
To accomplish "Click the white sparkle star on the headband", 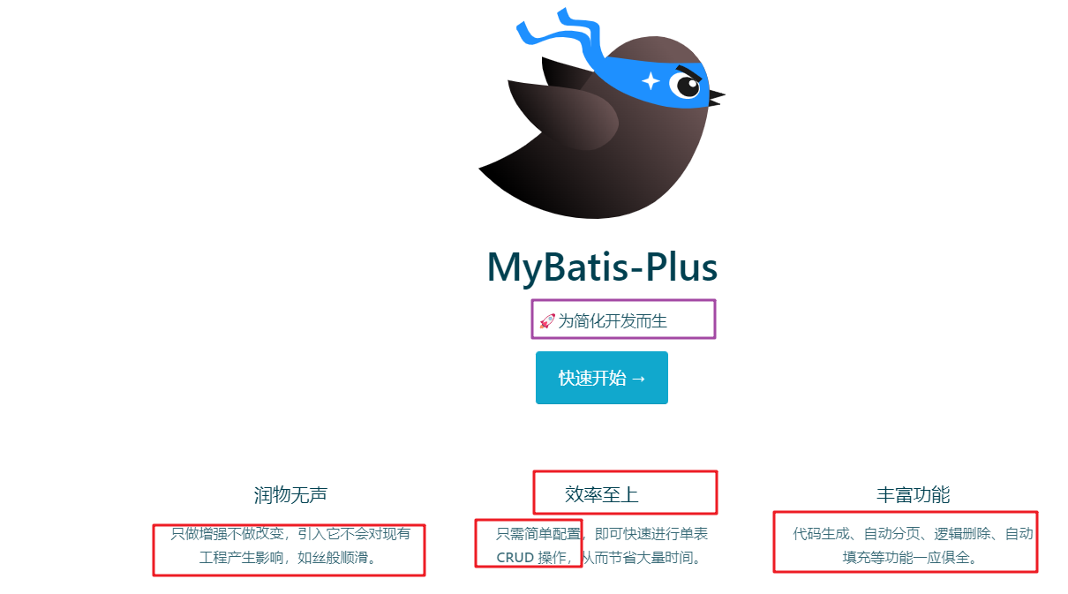I will tap(651, 80).
